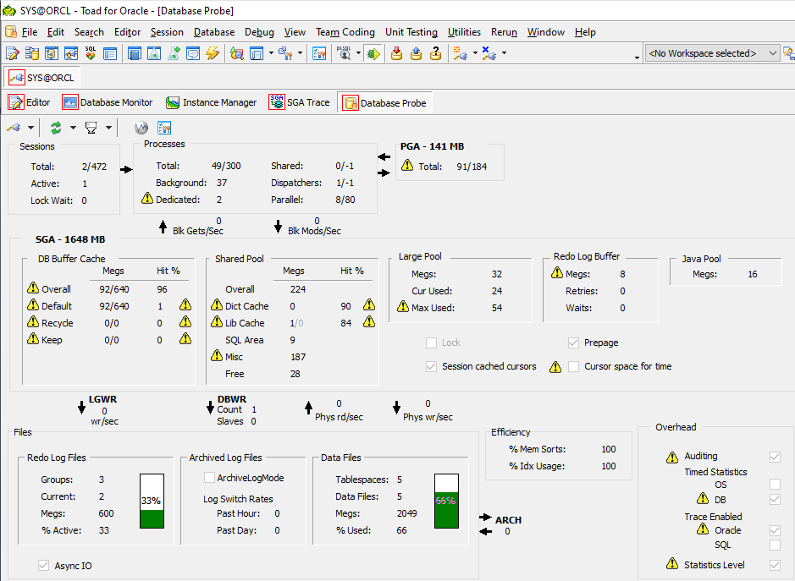Click the PL/SQL profiler magnifier icon
Viewport: 795px width, 581px height.
(345, 52)
